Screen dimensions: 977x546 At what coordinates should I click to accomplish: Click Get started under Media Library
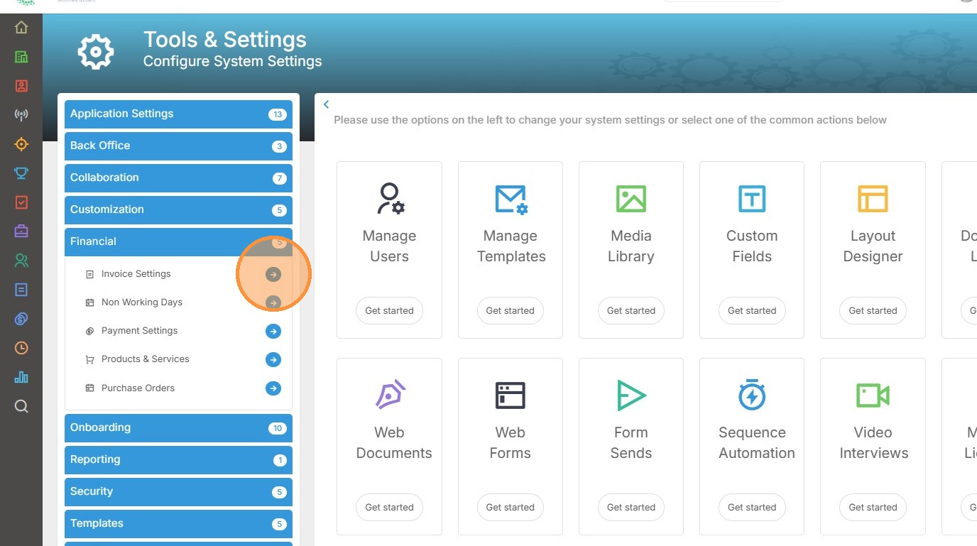[631, 311]
